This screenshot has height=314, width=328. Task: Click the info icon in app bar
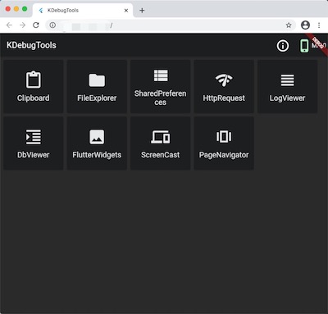[x=283, y=46]
